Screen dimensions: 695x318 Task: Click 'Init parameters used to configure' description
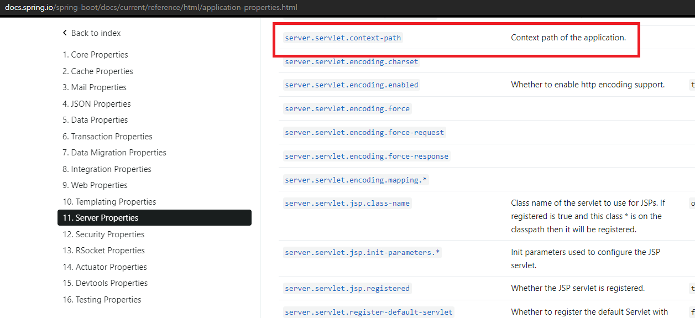pos(586,259)
